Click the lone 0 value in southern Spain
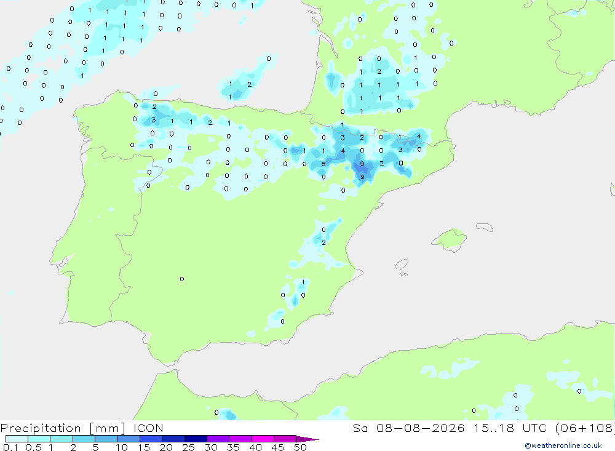 [182, 279]
